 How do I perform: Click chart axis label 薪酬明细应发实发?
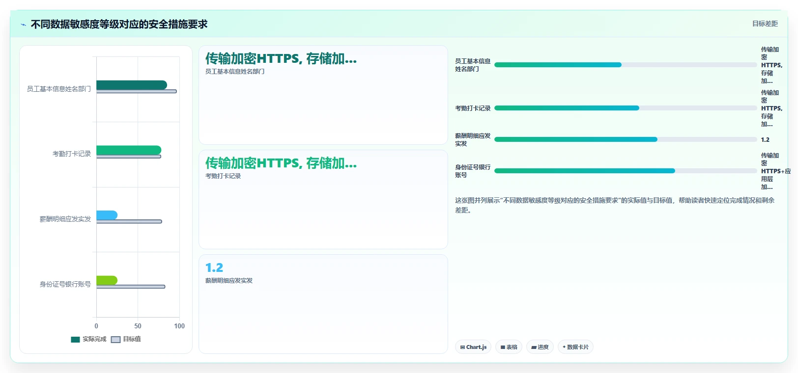[65, 219]
